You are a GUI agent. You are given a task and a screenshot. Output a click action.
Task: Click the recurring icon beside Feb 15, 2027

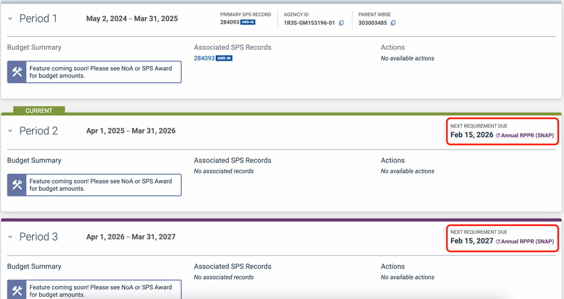(498, 242)
